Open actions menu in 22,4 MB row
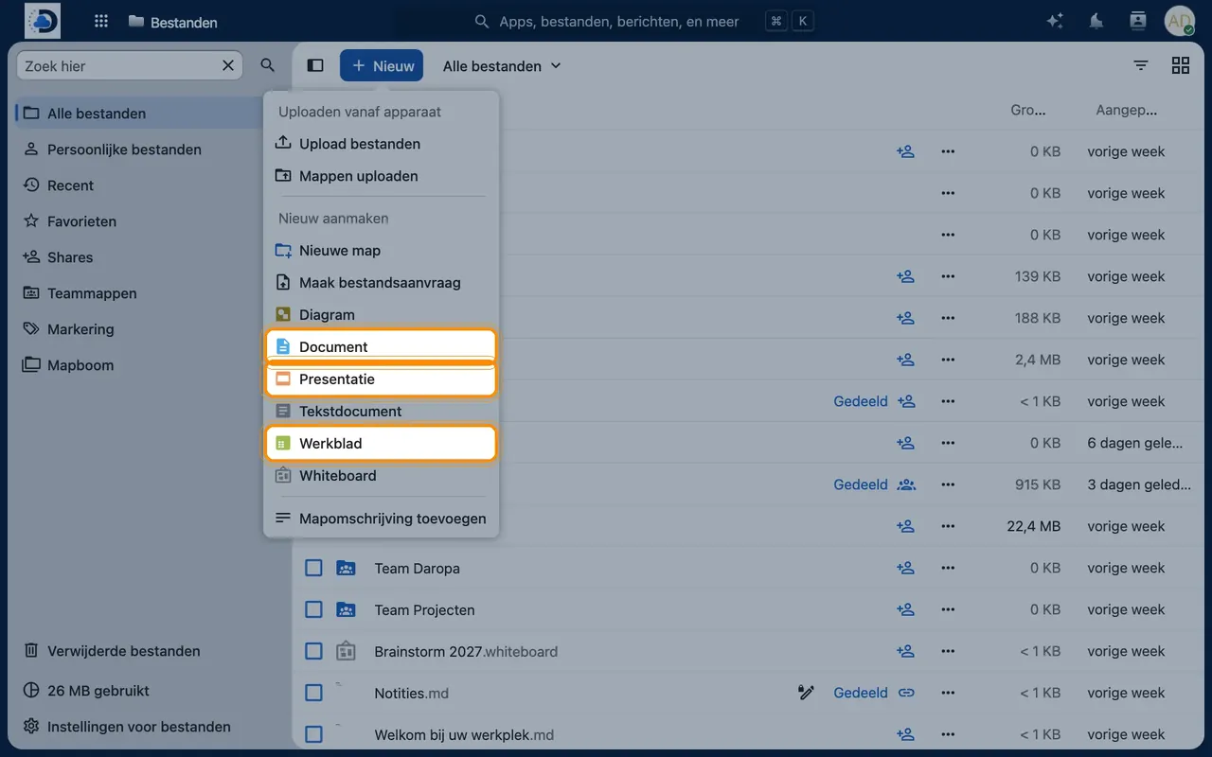The height and width of the screenshot is (757, 1212). (948, 526)
